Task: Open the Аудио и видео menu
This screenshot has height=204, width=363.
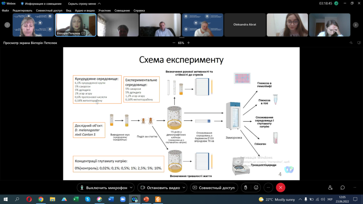Action: coord(85,11)
